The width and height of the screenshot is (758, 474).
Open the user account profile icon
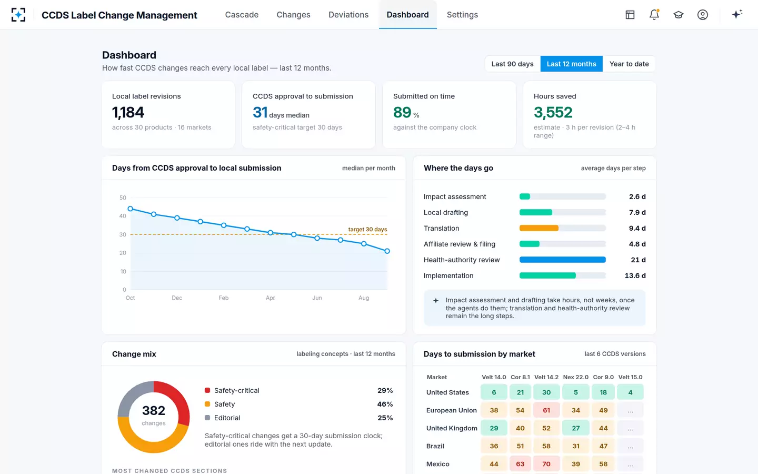(703, 15)
